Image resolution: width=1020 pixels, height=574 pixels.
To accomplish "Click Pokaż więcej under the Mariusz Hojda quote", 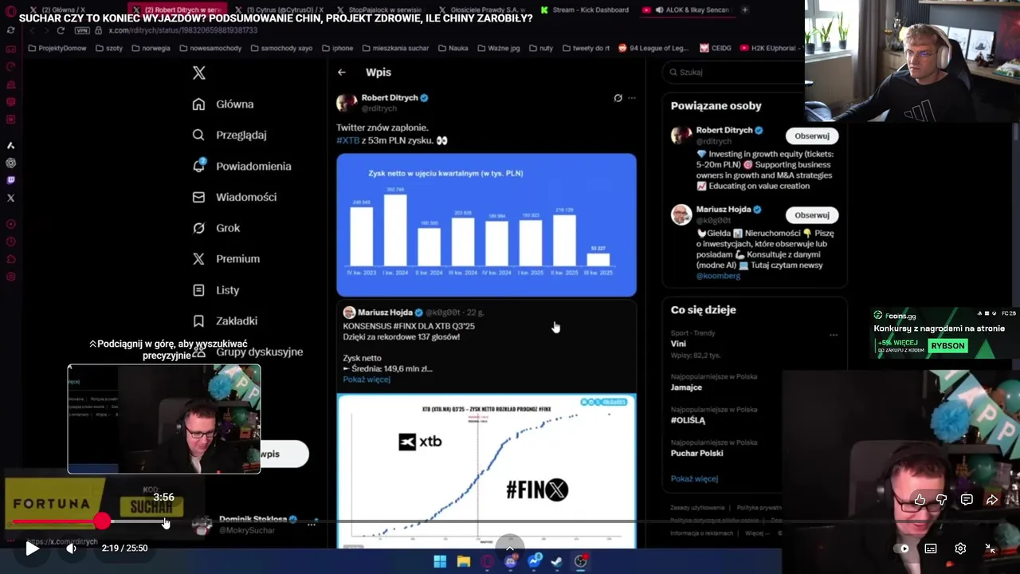I will (x=367, y=379).
